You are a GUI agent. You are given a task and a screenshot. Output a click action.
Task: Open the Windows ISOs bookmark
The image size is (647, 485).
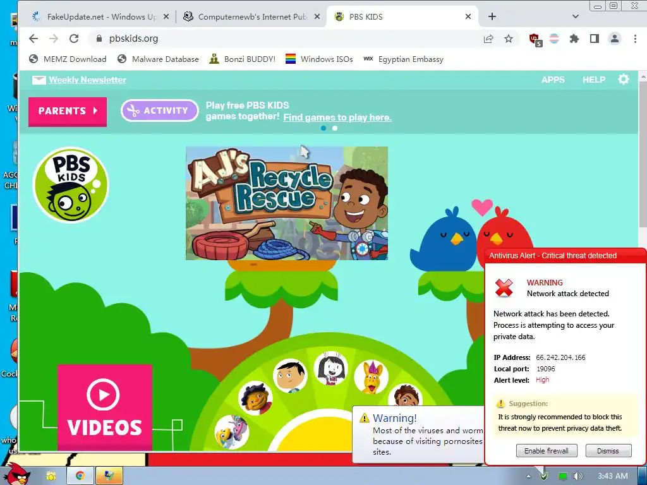coord(319,59)
